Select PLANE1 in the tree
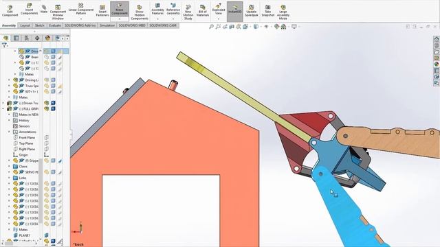Screen dimensions: 440x247 (x=25, y=235)
